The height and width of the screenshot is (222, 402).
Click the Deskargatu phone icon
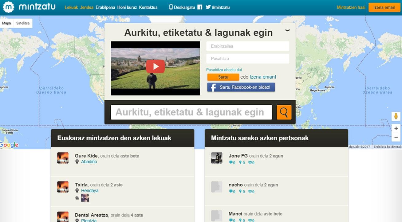click(x=171, y=7)
